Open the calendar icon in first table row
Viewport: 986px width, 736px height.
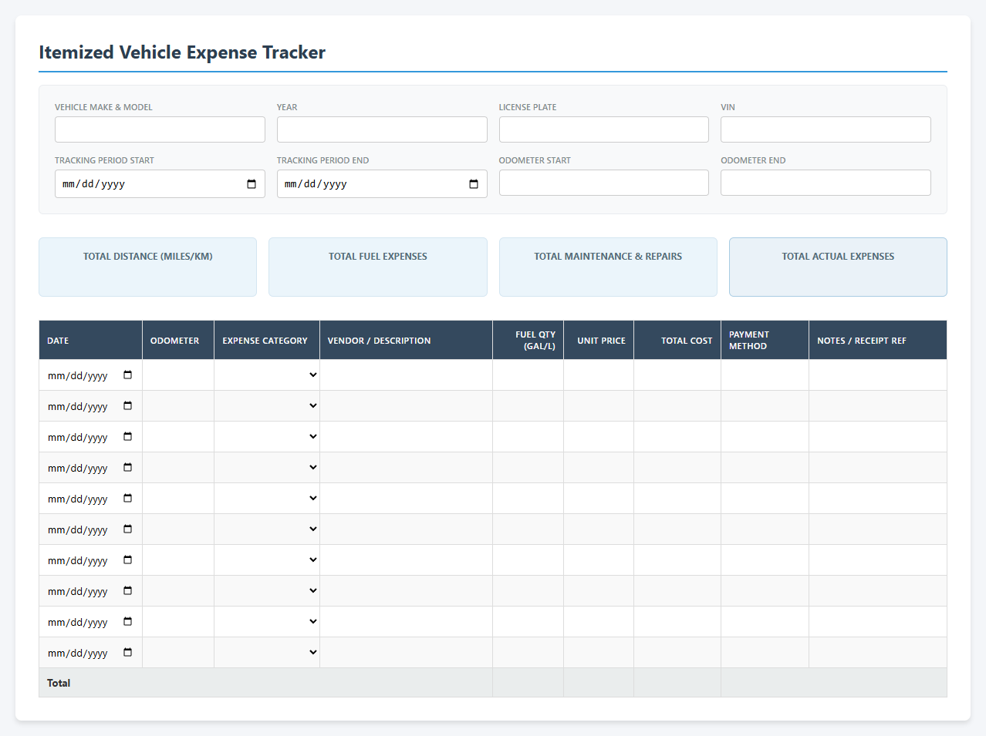[x=128, y=375]
